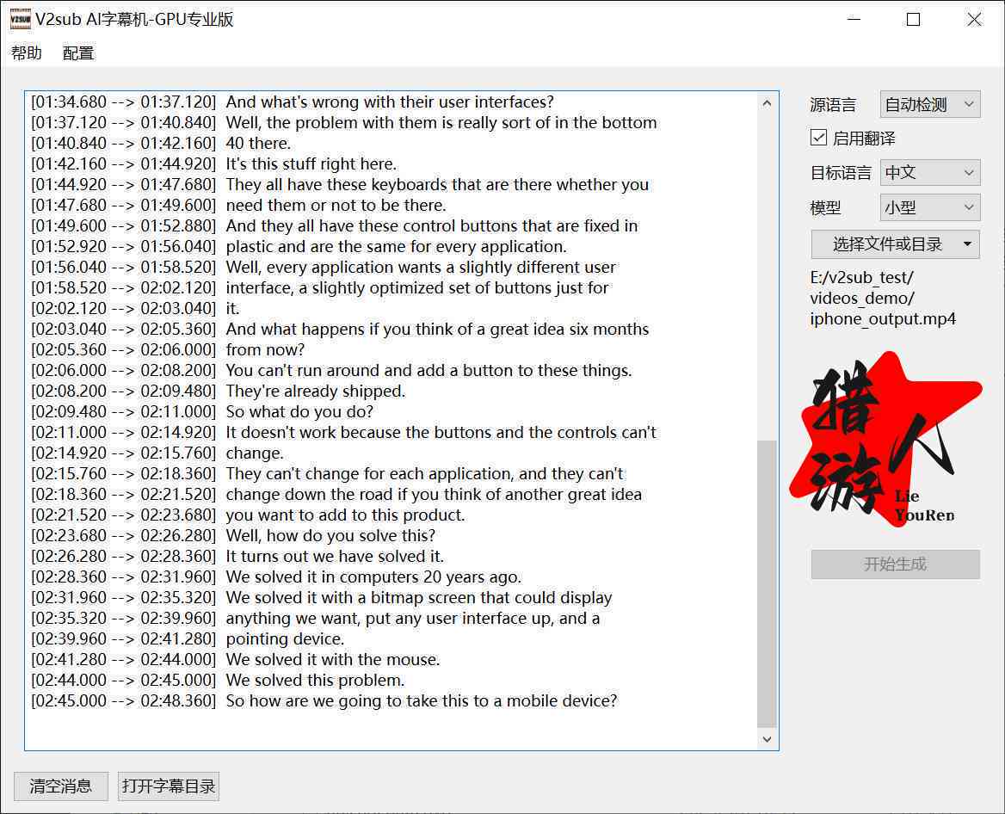Open the 配置 menu
The image size is (1005, 814).
(x=78, y=52)
